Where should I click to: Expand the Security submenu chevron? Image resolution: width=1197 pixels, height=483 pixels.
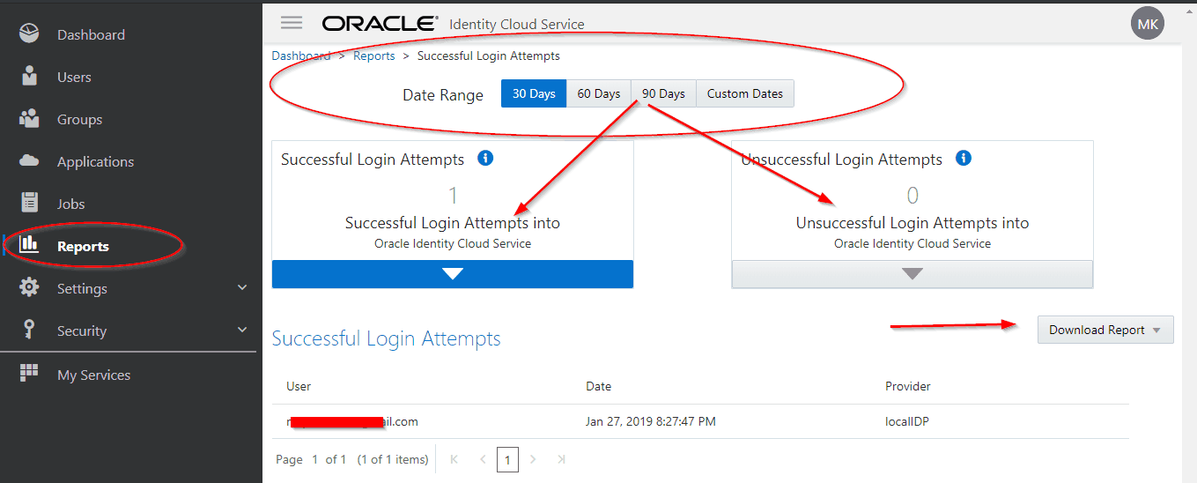tap(242, 330)
